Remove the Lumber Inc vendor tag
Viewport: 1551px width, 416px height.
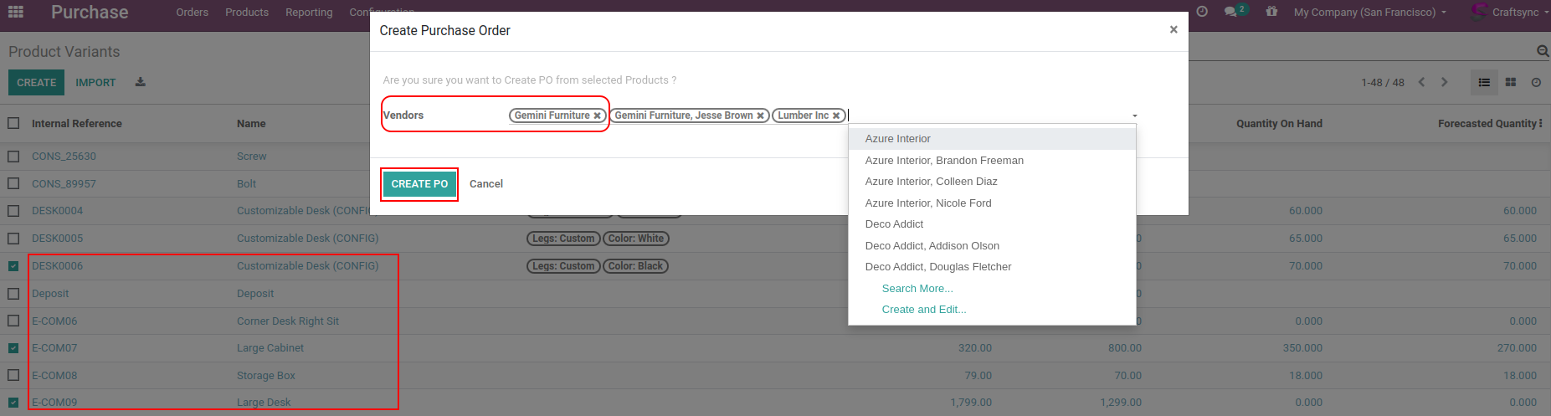coord(836,116)
